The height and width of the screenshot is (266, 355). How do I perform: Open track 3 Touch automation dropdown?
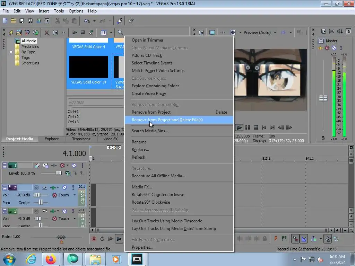coord(75,219)
